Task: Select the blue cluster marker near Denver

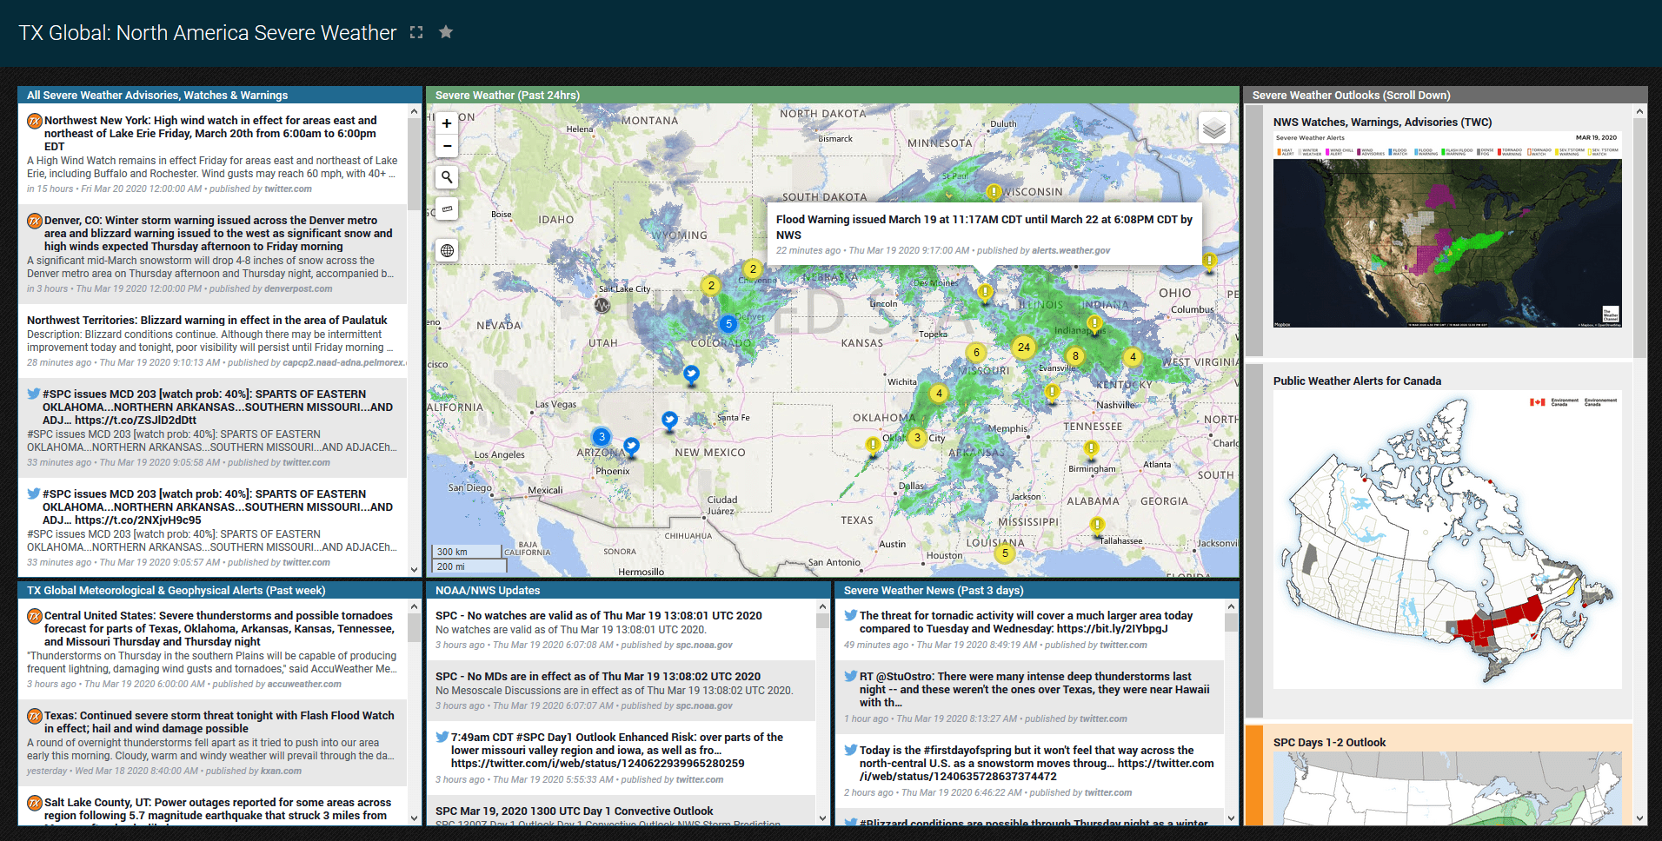Action: coord(728,324)
